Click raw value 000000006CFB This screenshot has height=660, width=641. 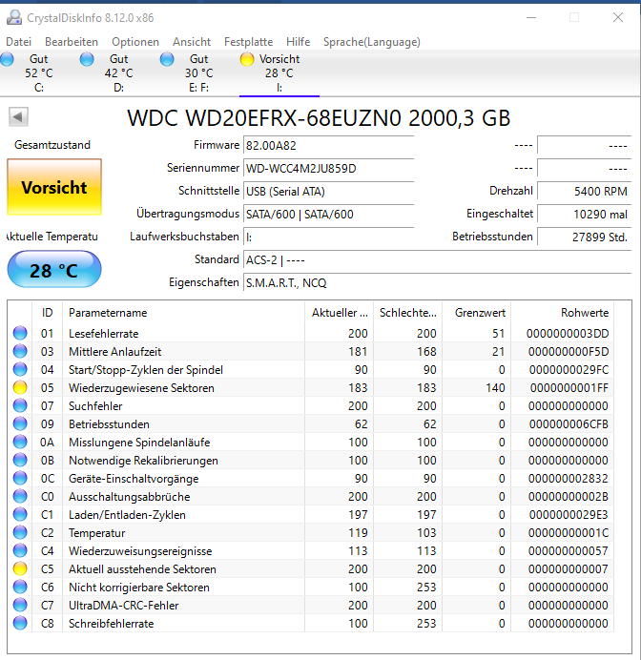[569, 423]
